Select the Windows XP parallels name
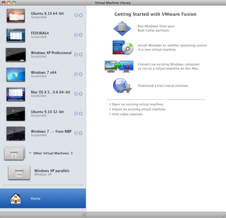The width and height of the screenshot is (226, 218). point(52,171)
